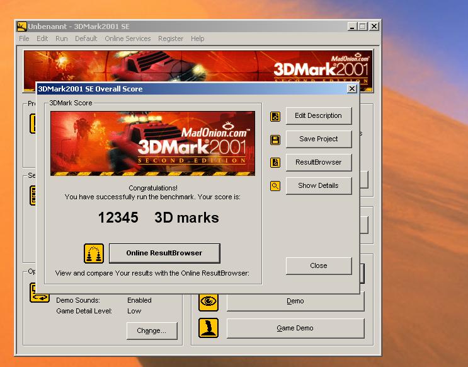Screen dimensions: 468x367
Task: Launch the Game Demo button
Action: pyautogui.click(x=295, y=328)
